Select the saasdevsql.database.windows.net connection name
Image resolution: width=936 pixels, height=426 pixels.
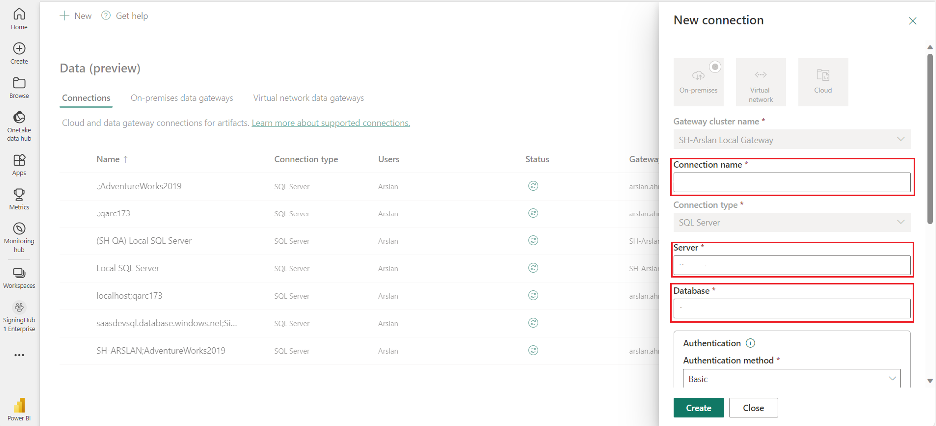[x=167, y=323]
